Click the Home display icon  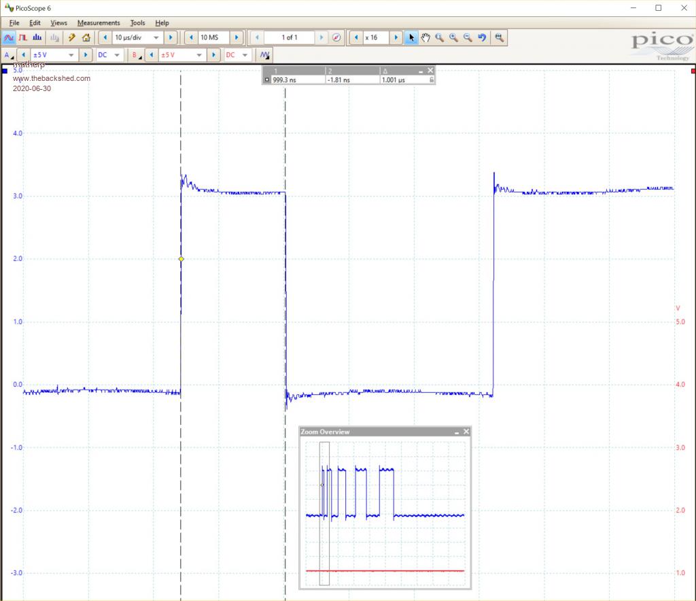pos(86,37)
